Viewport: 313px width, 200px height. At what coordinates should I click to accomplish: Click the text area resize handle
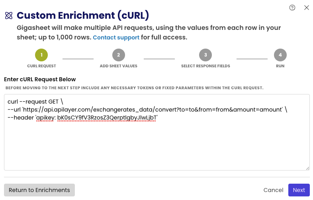(307, 168)
